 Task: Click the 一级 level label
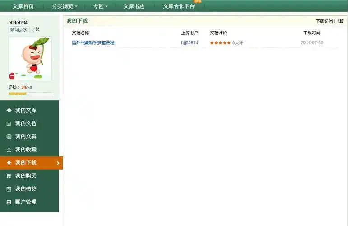tap(36, 29)
